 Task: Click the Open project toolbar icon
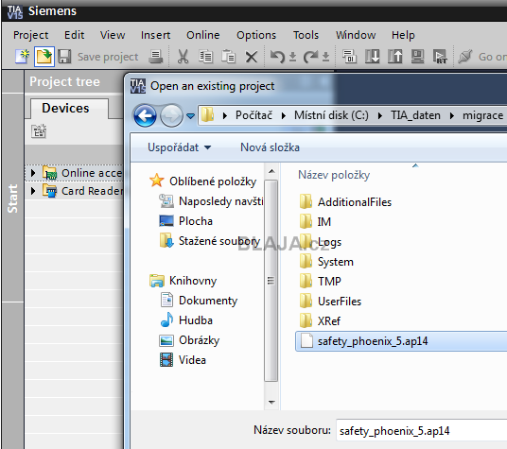point(44,57)
